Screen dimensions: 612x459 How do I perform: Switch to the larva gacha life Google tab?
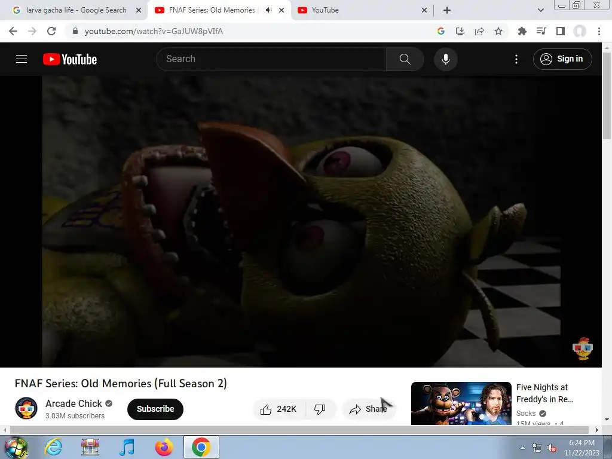[x=76, y=10]
